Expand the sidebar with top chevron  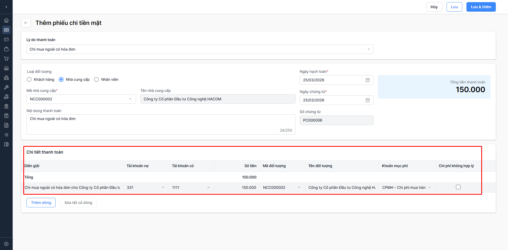point(6,7)
